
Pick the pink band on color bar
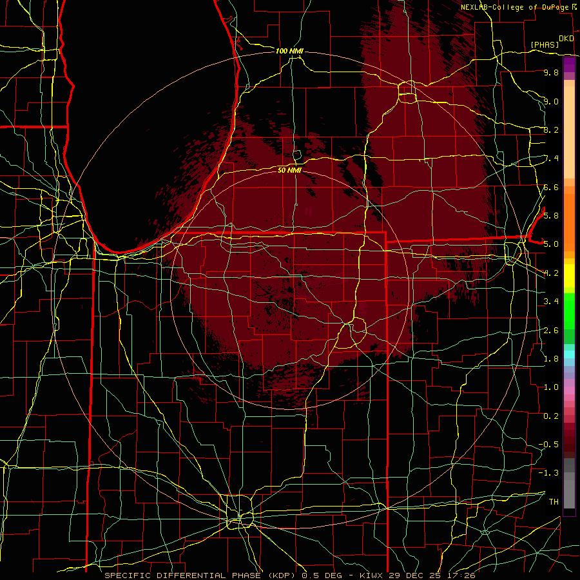tap(569, 391)
